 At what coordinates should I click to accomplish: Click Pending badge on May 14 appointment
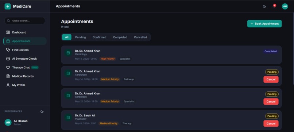click(272, 72)
